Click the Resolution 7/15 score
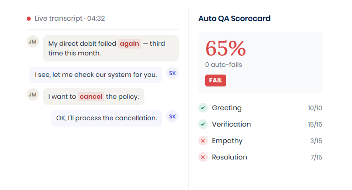Screen dimensions: 352x190 316,157
